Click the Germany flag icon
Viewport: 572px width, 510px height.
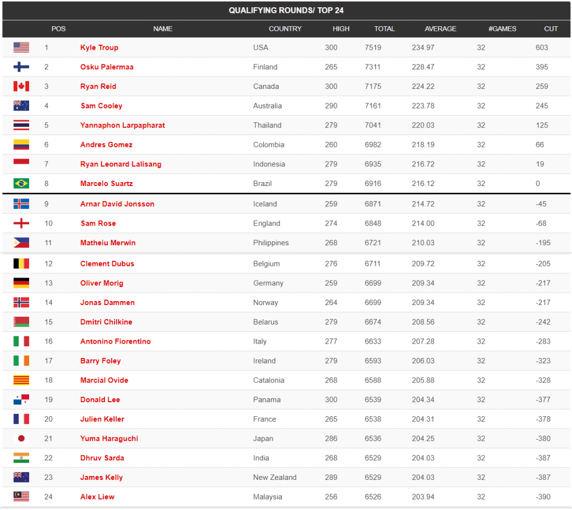coord(21,283)
